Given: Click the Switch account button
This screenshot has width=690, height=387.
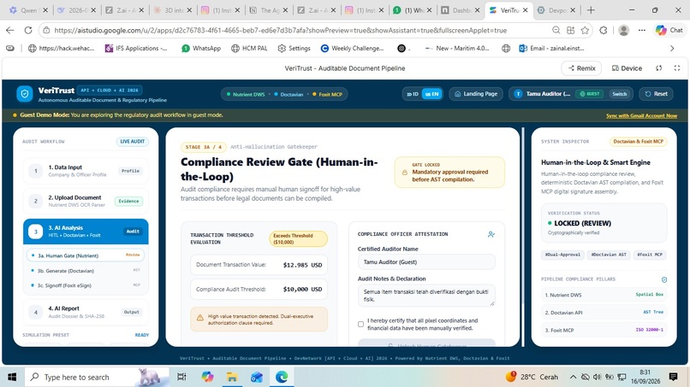Looking at the screenshot, I should [619, 94].
